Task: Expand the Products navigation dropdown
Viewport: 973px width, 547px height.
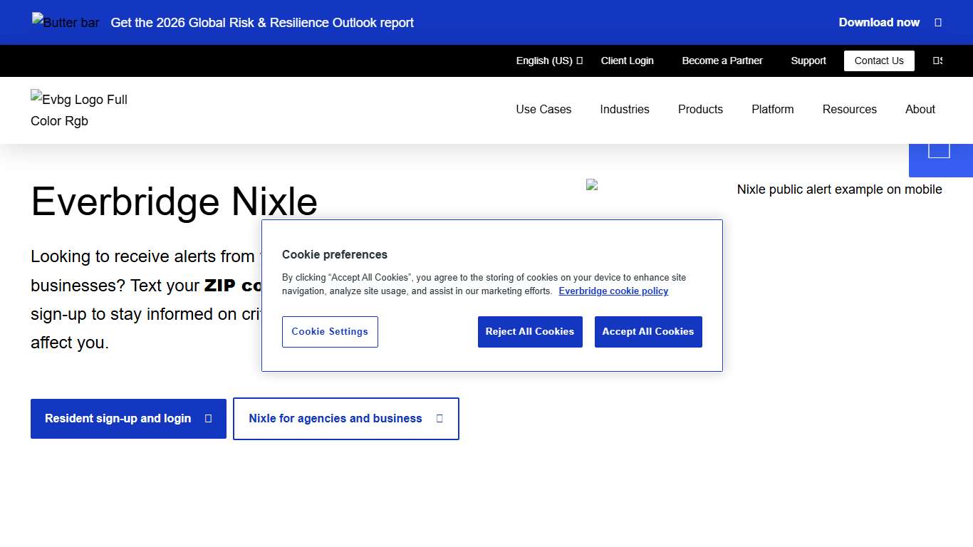Action: point(700,109)
